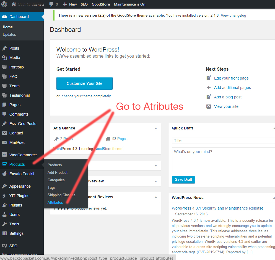
Task: Click the Quick Draft Title field
Action: (x=223, y=141)
